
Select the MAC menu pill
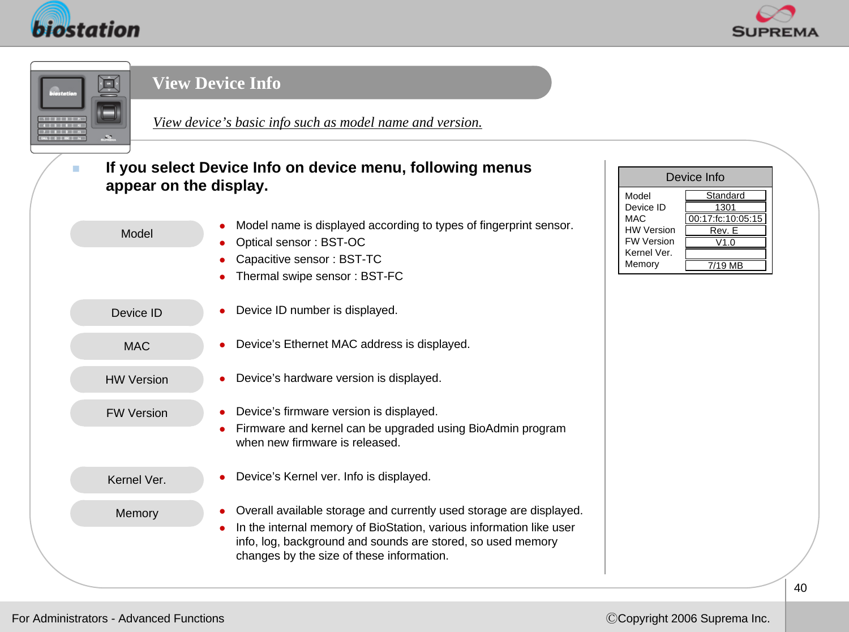click(x=137, y=346)
